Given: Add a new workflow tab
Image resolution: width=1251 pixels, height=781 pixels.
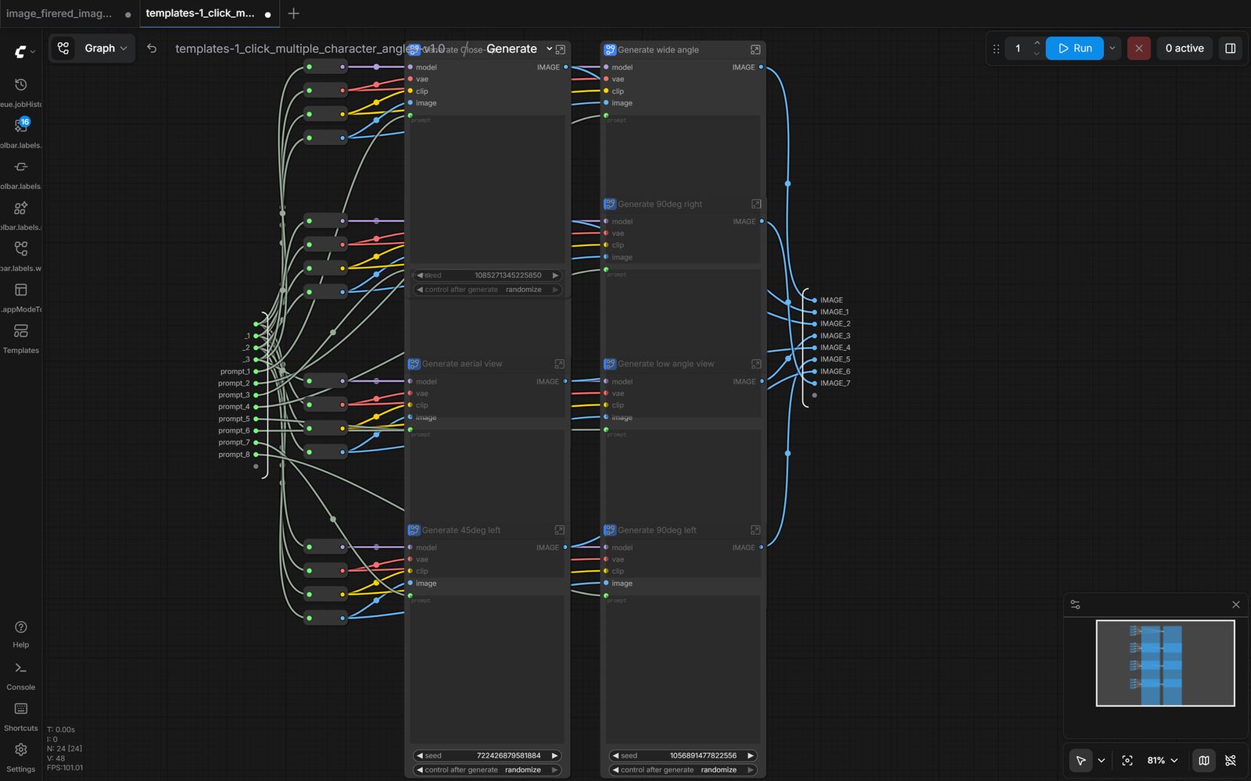Looking at the screenshot, I should [294, 13].
